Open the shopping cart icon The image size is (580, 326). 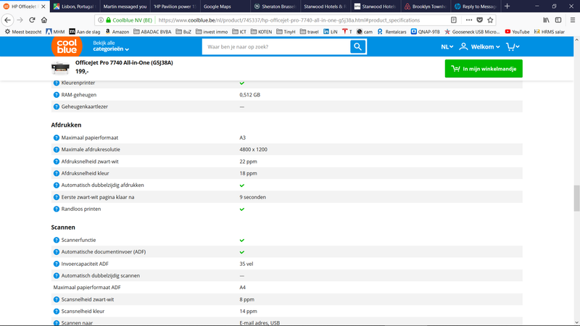pos(513,46)
